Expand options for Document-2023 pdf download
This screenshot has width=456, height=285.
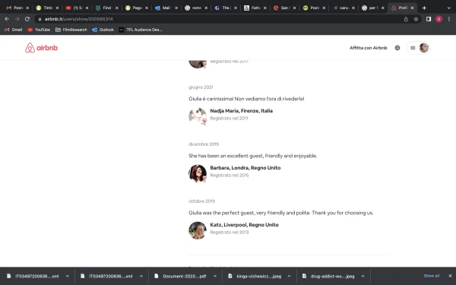pyautogui.click(x=215, y=277)
